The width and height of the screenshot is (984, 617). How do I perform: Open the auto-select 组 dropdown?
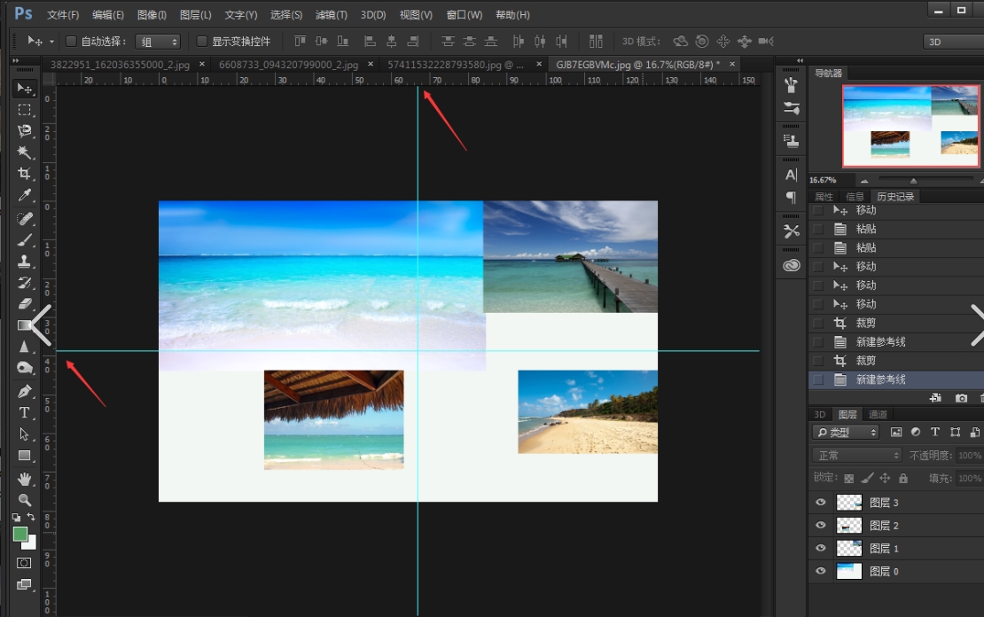click(158, 42)
